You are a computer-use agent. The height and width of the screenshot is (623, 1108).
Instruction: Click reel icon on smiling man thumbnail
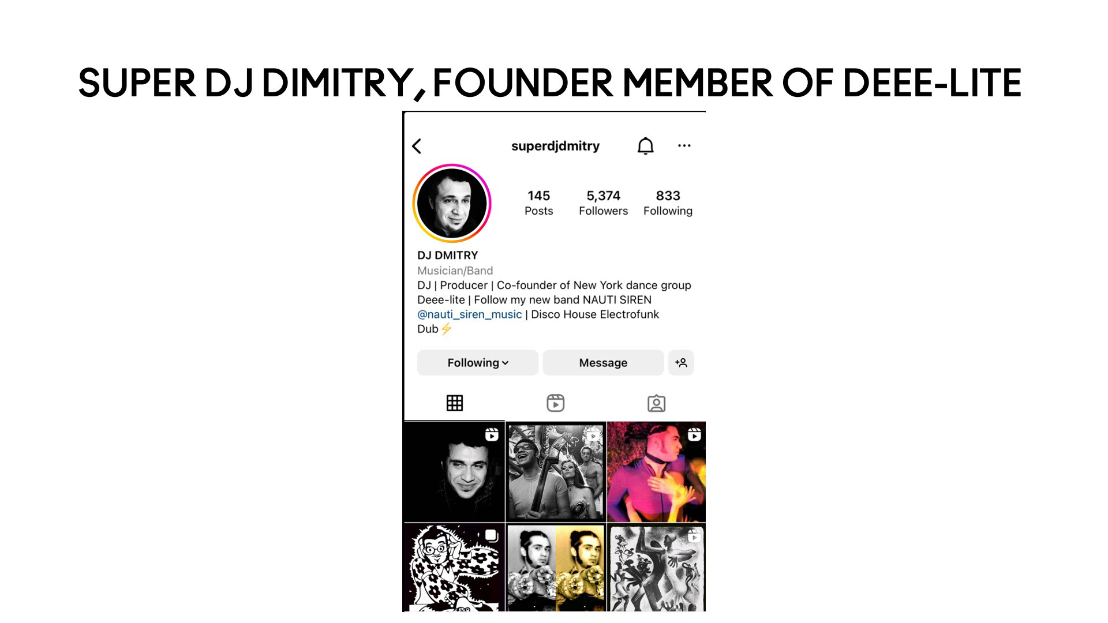tap(492, 434)
